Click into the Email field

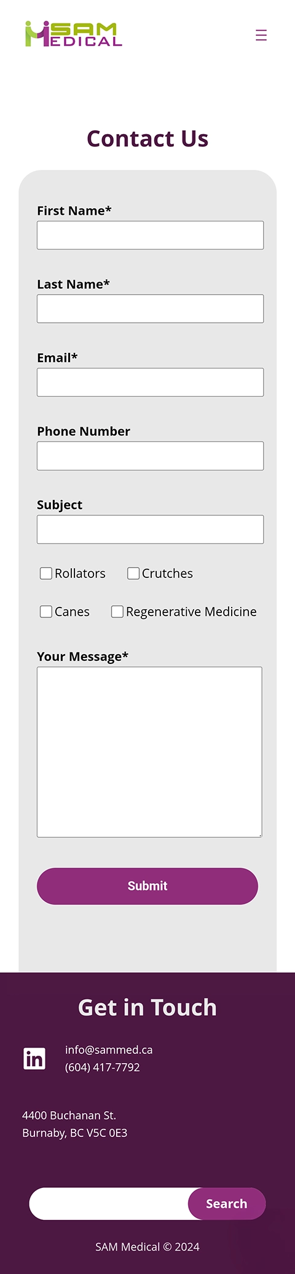[151, 382]
